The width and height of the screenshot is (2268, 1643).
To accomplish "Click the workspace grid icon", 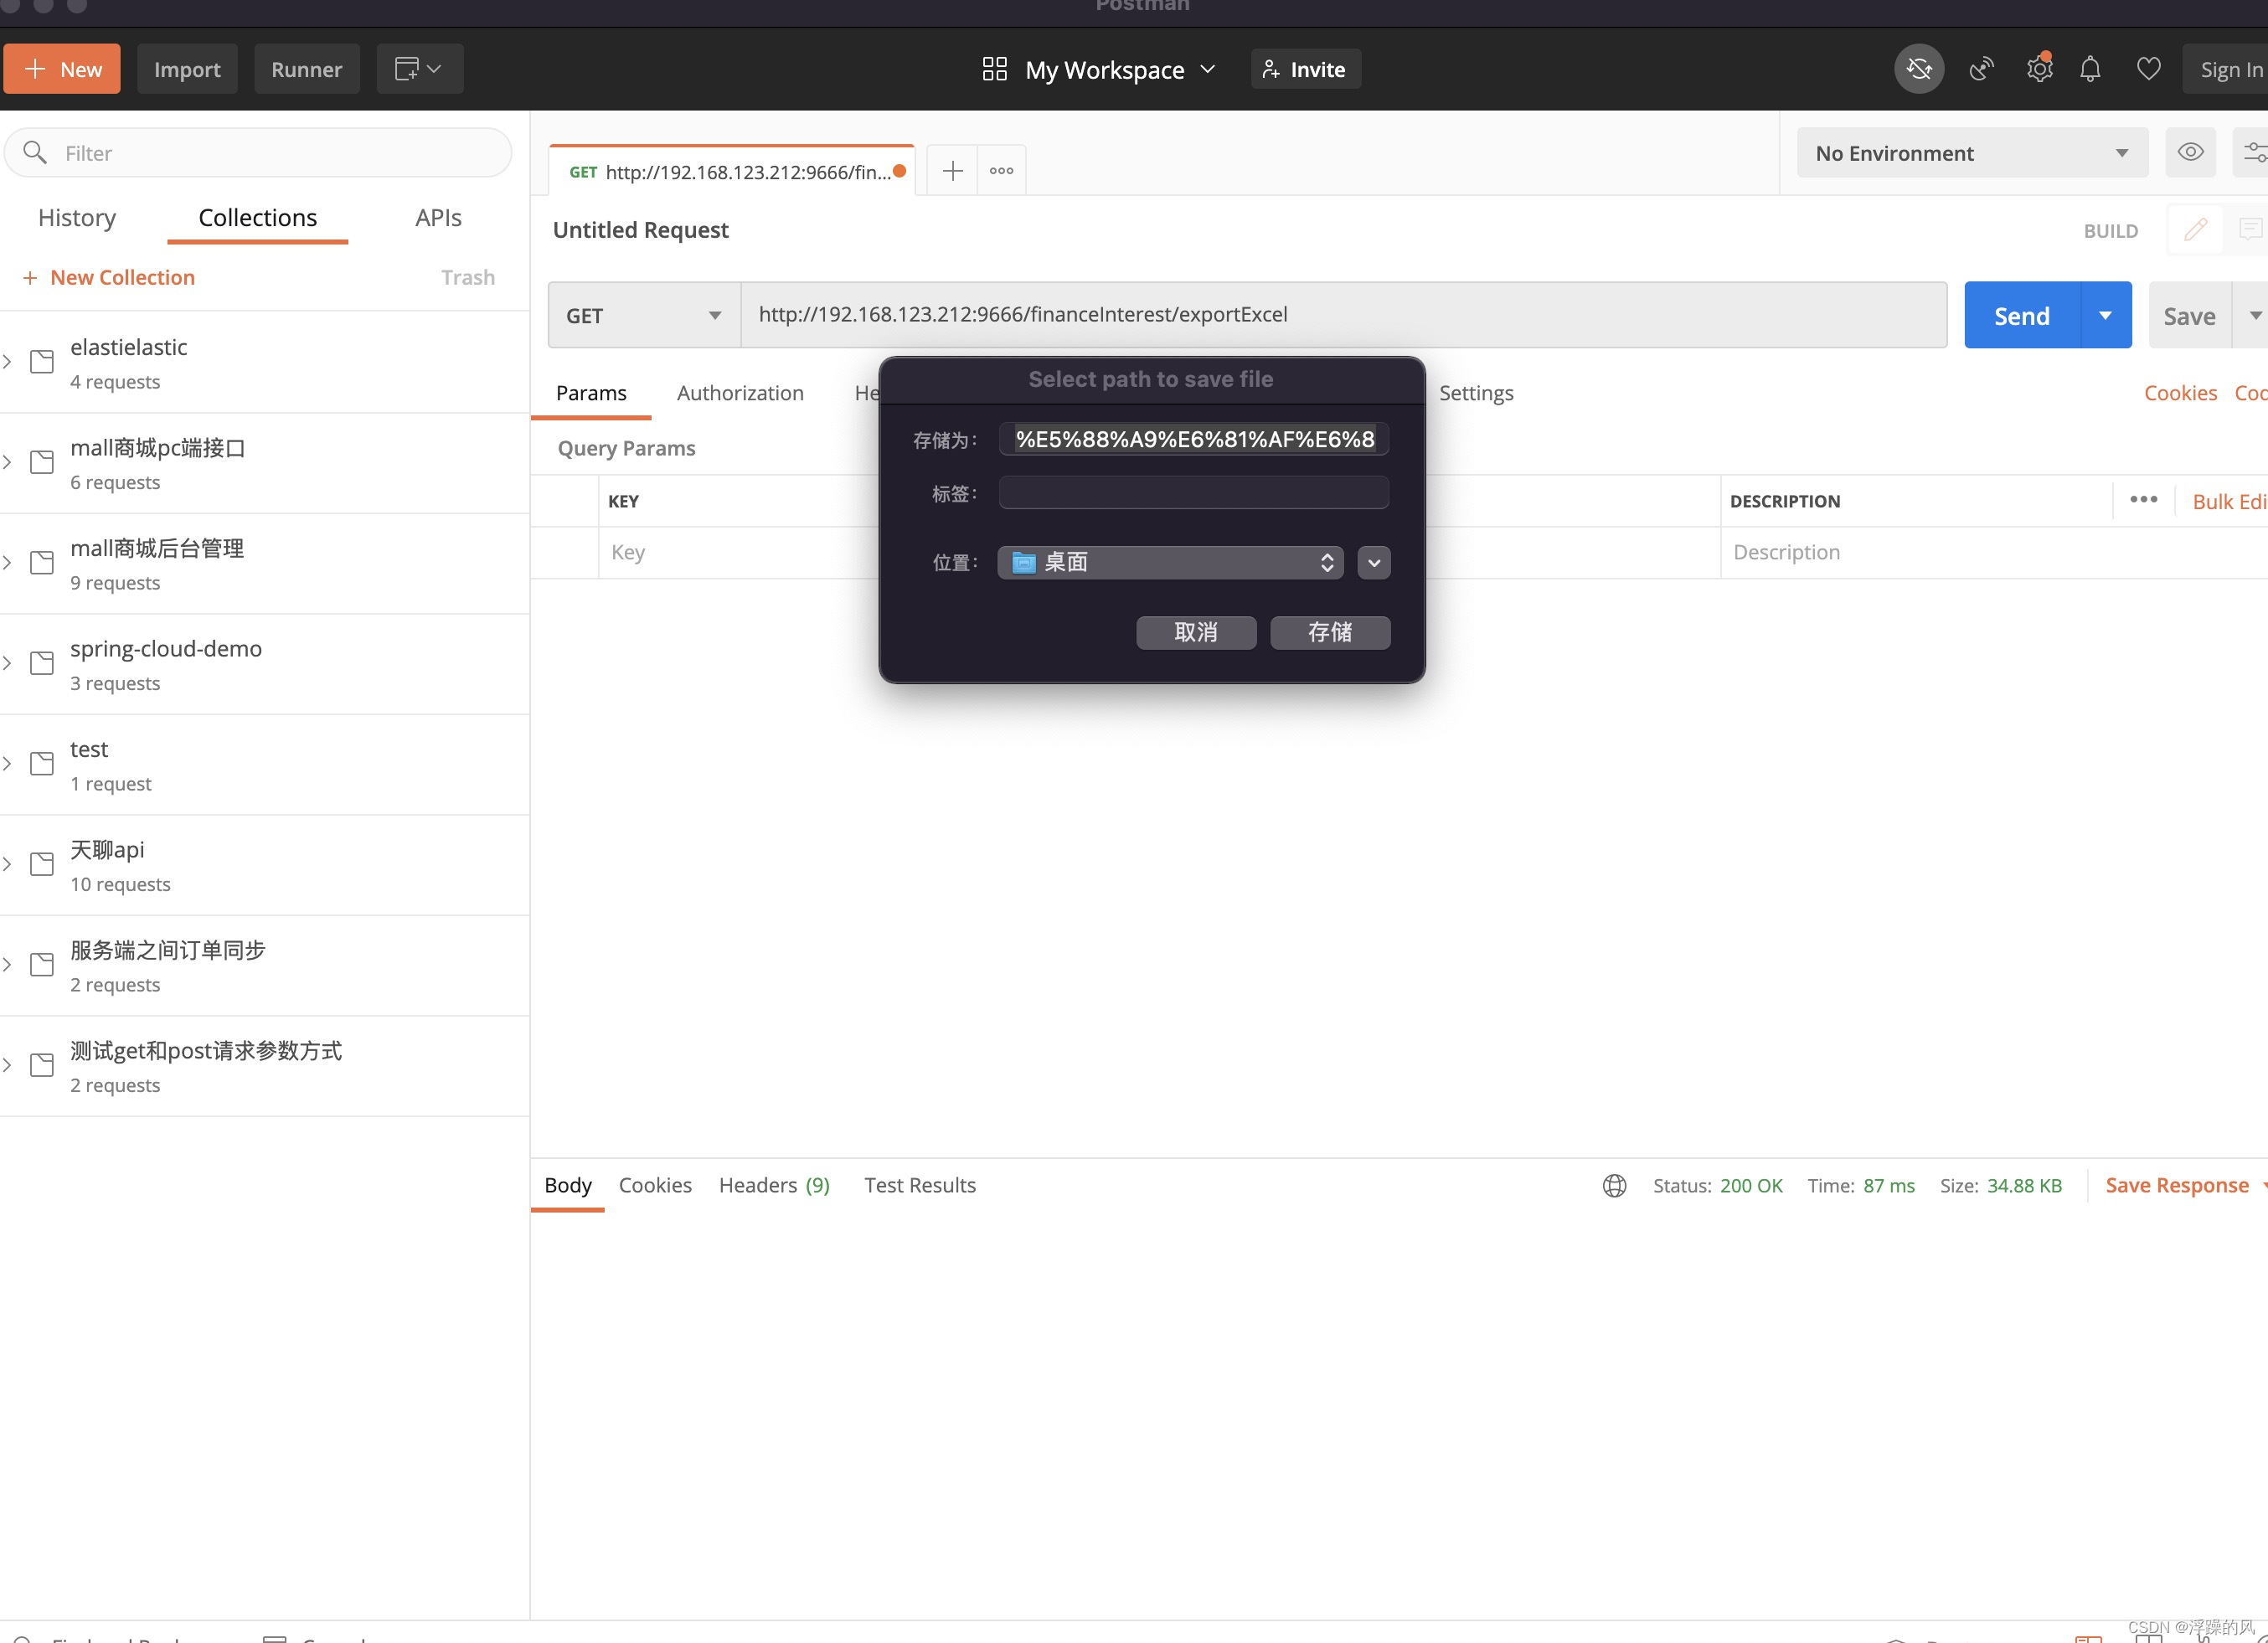I will pos(994,69).
